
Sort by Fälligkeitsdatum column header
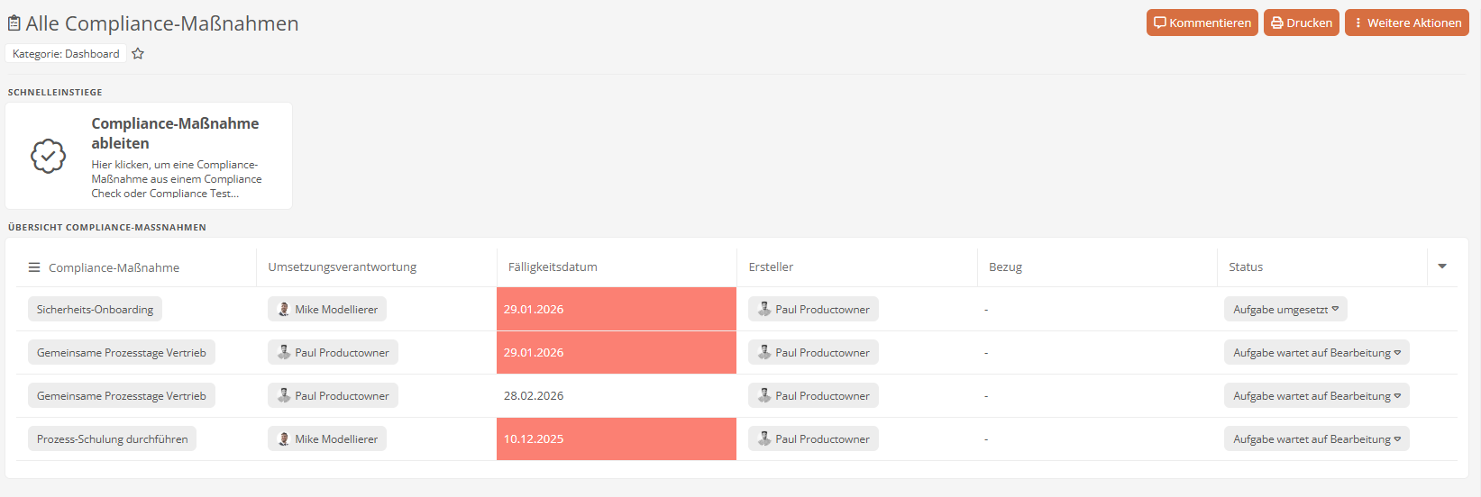553,267
